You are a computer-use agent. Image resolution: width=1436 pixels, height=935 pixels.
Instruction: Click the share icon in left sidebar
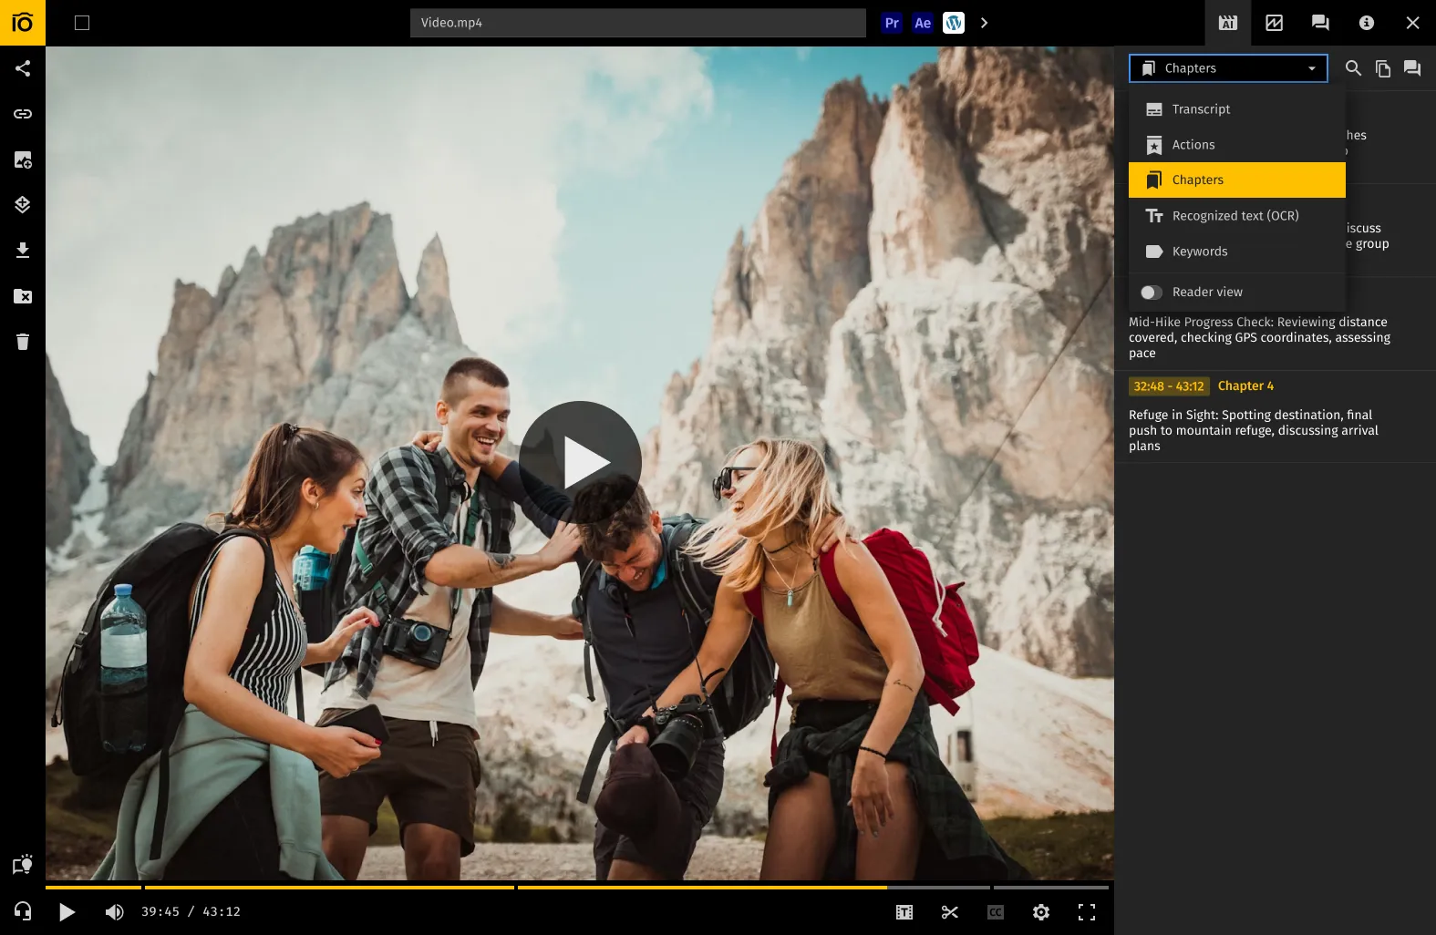click(x=23, y=68)
